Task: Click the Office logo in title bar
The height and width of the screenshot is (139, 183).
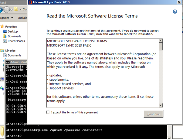Action: pyautogui.click(x=30, y=2)
